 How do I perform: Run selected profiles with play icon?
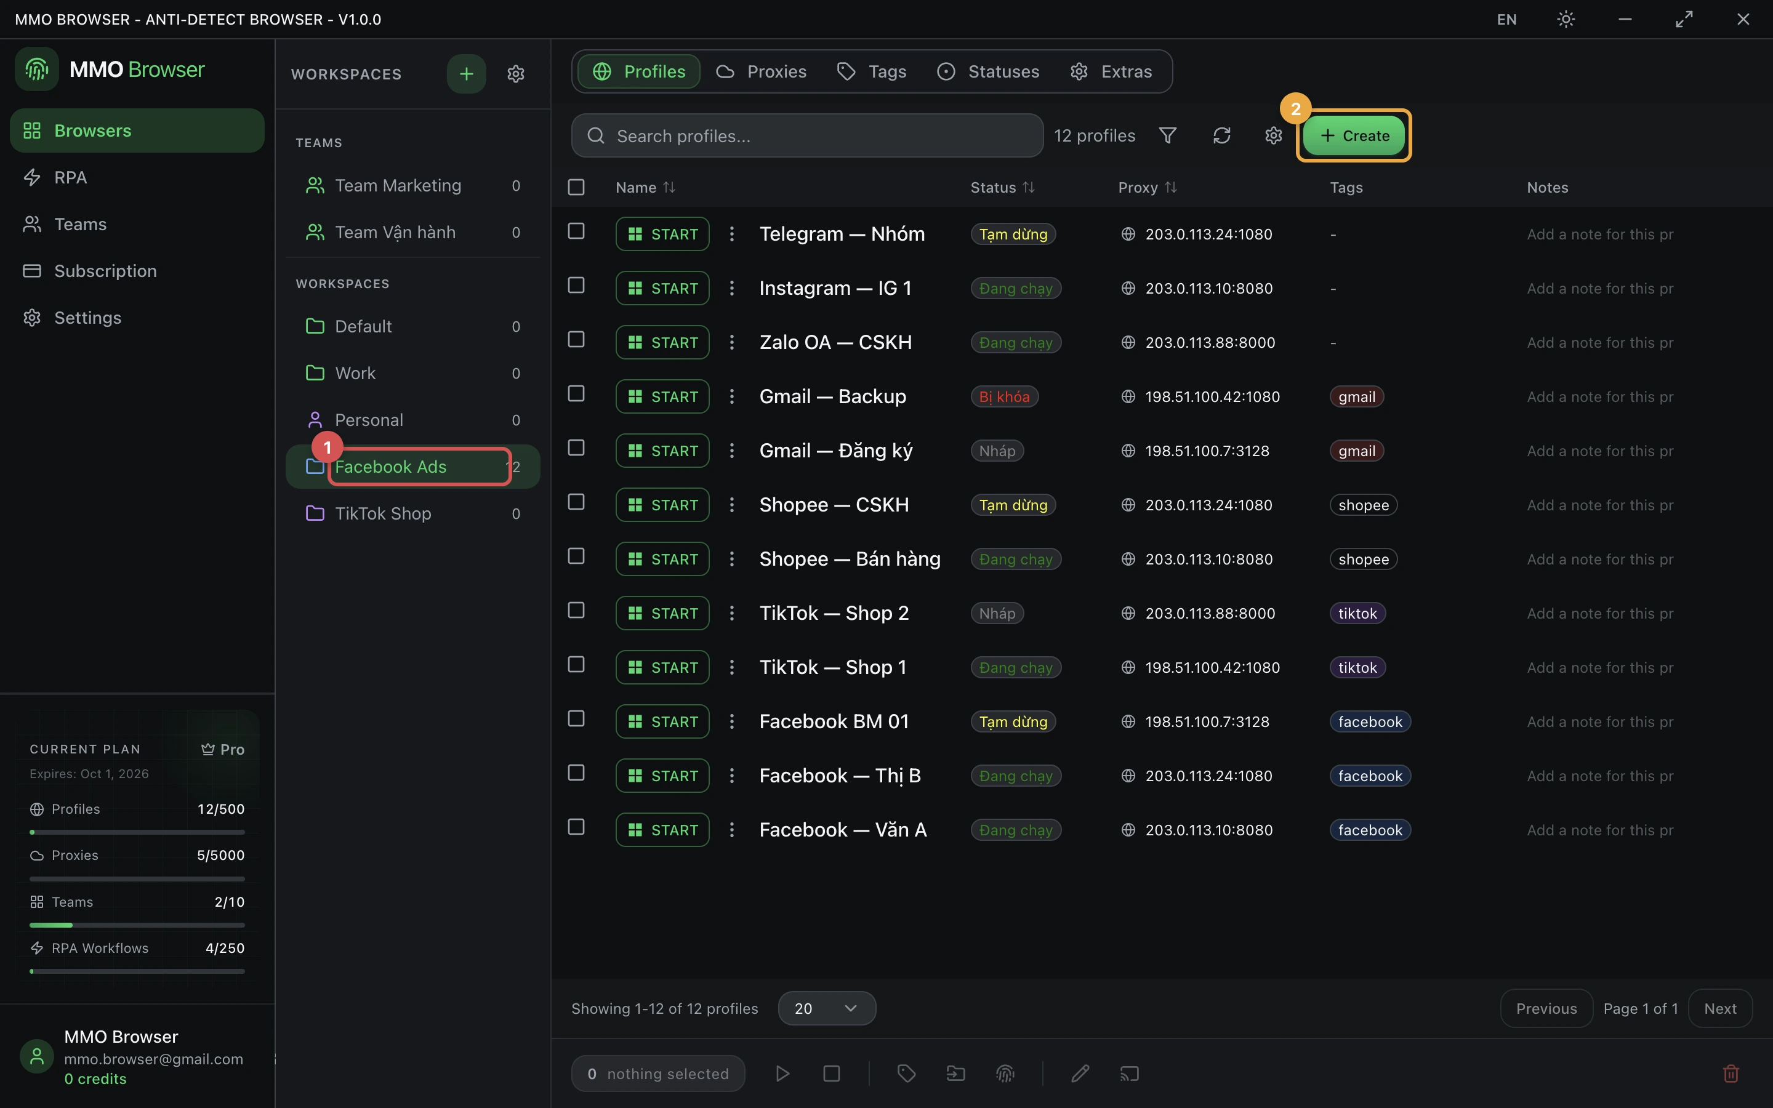click(x=782, y=1074)
